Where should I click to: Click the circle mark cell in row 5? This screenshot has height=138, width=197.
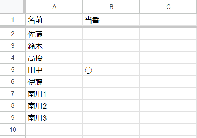coord(111,70)
